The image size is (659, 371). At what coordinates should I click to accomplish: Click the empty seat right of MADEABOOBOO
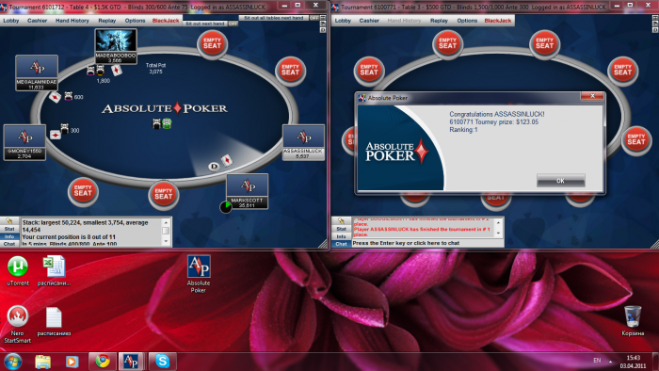point(212,43)
